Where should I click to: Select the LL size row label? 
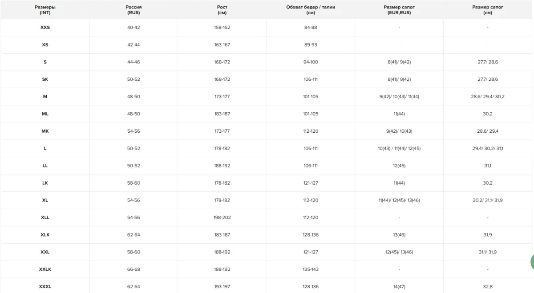tap(45, 166)
